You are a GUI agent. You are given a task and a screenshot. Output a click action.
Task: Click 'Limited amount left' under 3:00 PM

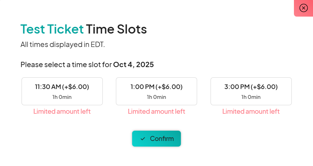(251, 111)
